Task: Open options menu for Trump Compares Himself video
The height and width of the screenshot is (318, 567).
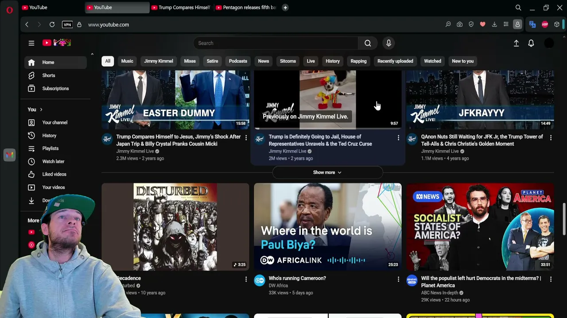Action: (246, 138)
